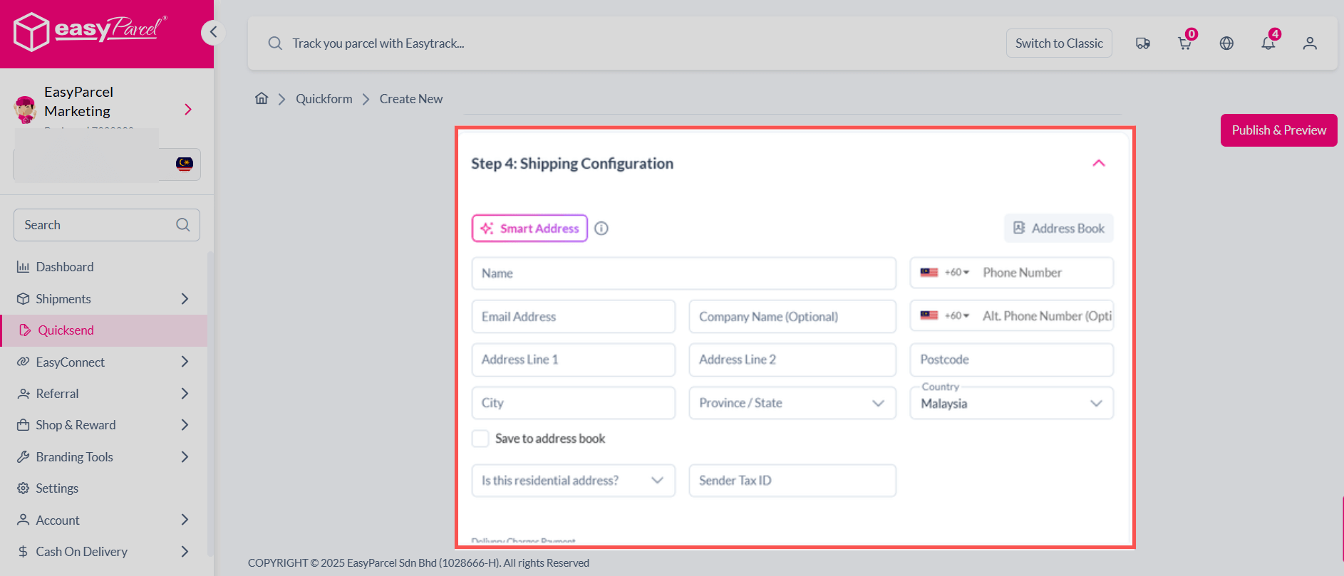
Task: Click the Name input field
Action: pyautogui.click(x=683, y=273)
